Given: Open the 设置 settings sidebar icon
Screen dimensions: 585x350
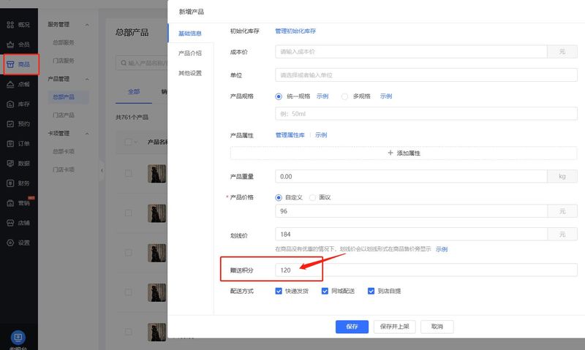Looking at the screenshot, I should 10,243.
